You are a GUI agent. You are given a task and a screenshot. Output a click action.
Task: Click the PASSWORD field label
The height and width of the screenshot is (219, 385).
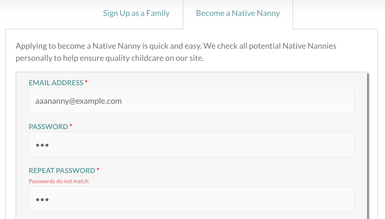pyautogui.click(x=48, y=127)
